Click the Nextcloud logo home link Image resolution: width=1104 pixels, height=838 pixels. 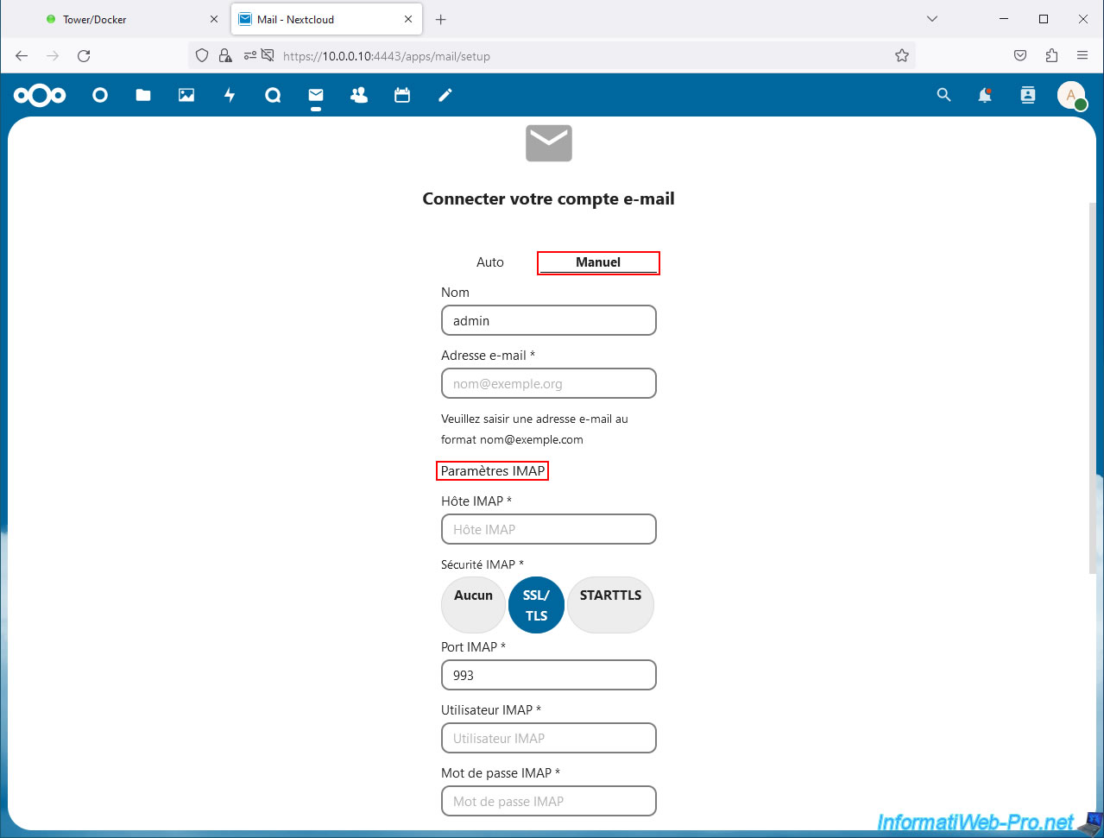pyautogui.click(x=40, y=95)
